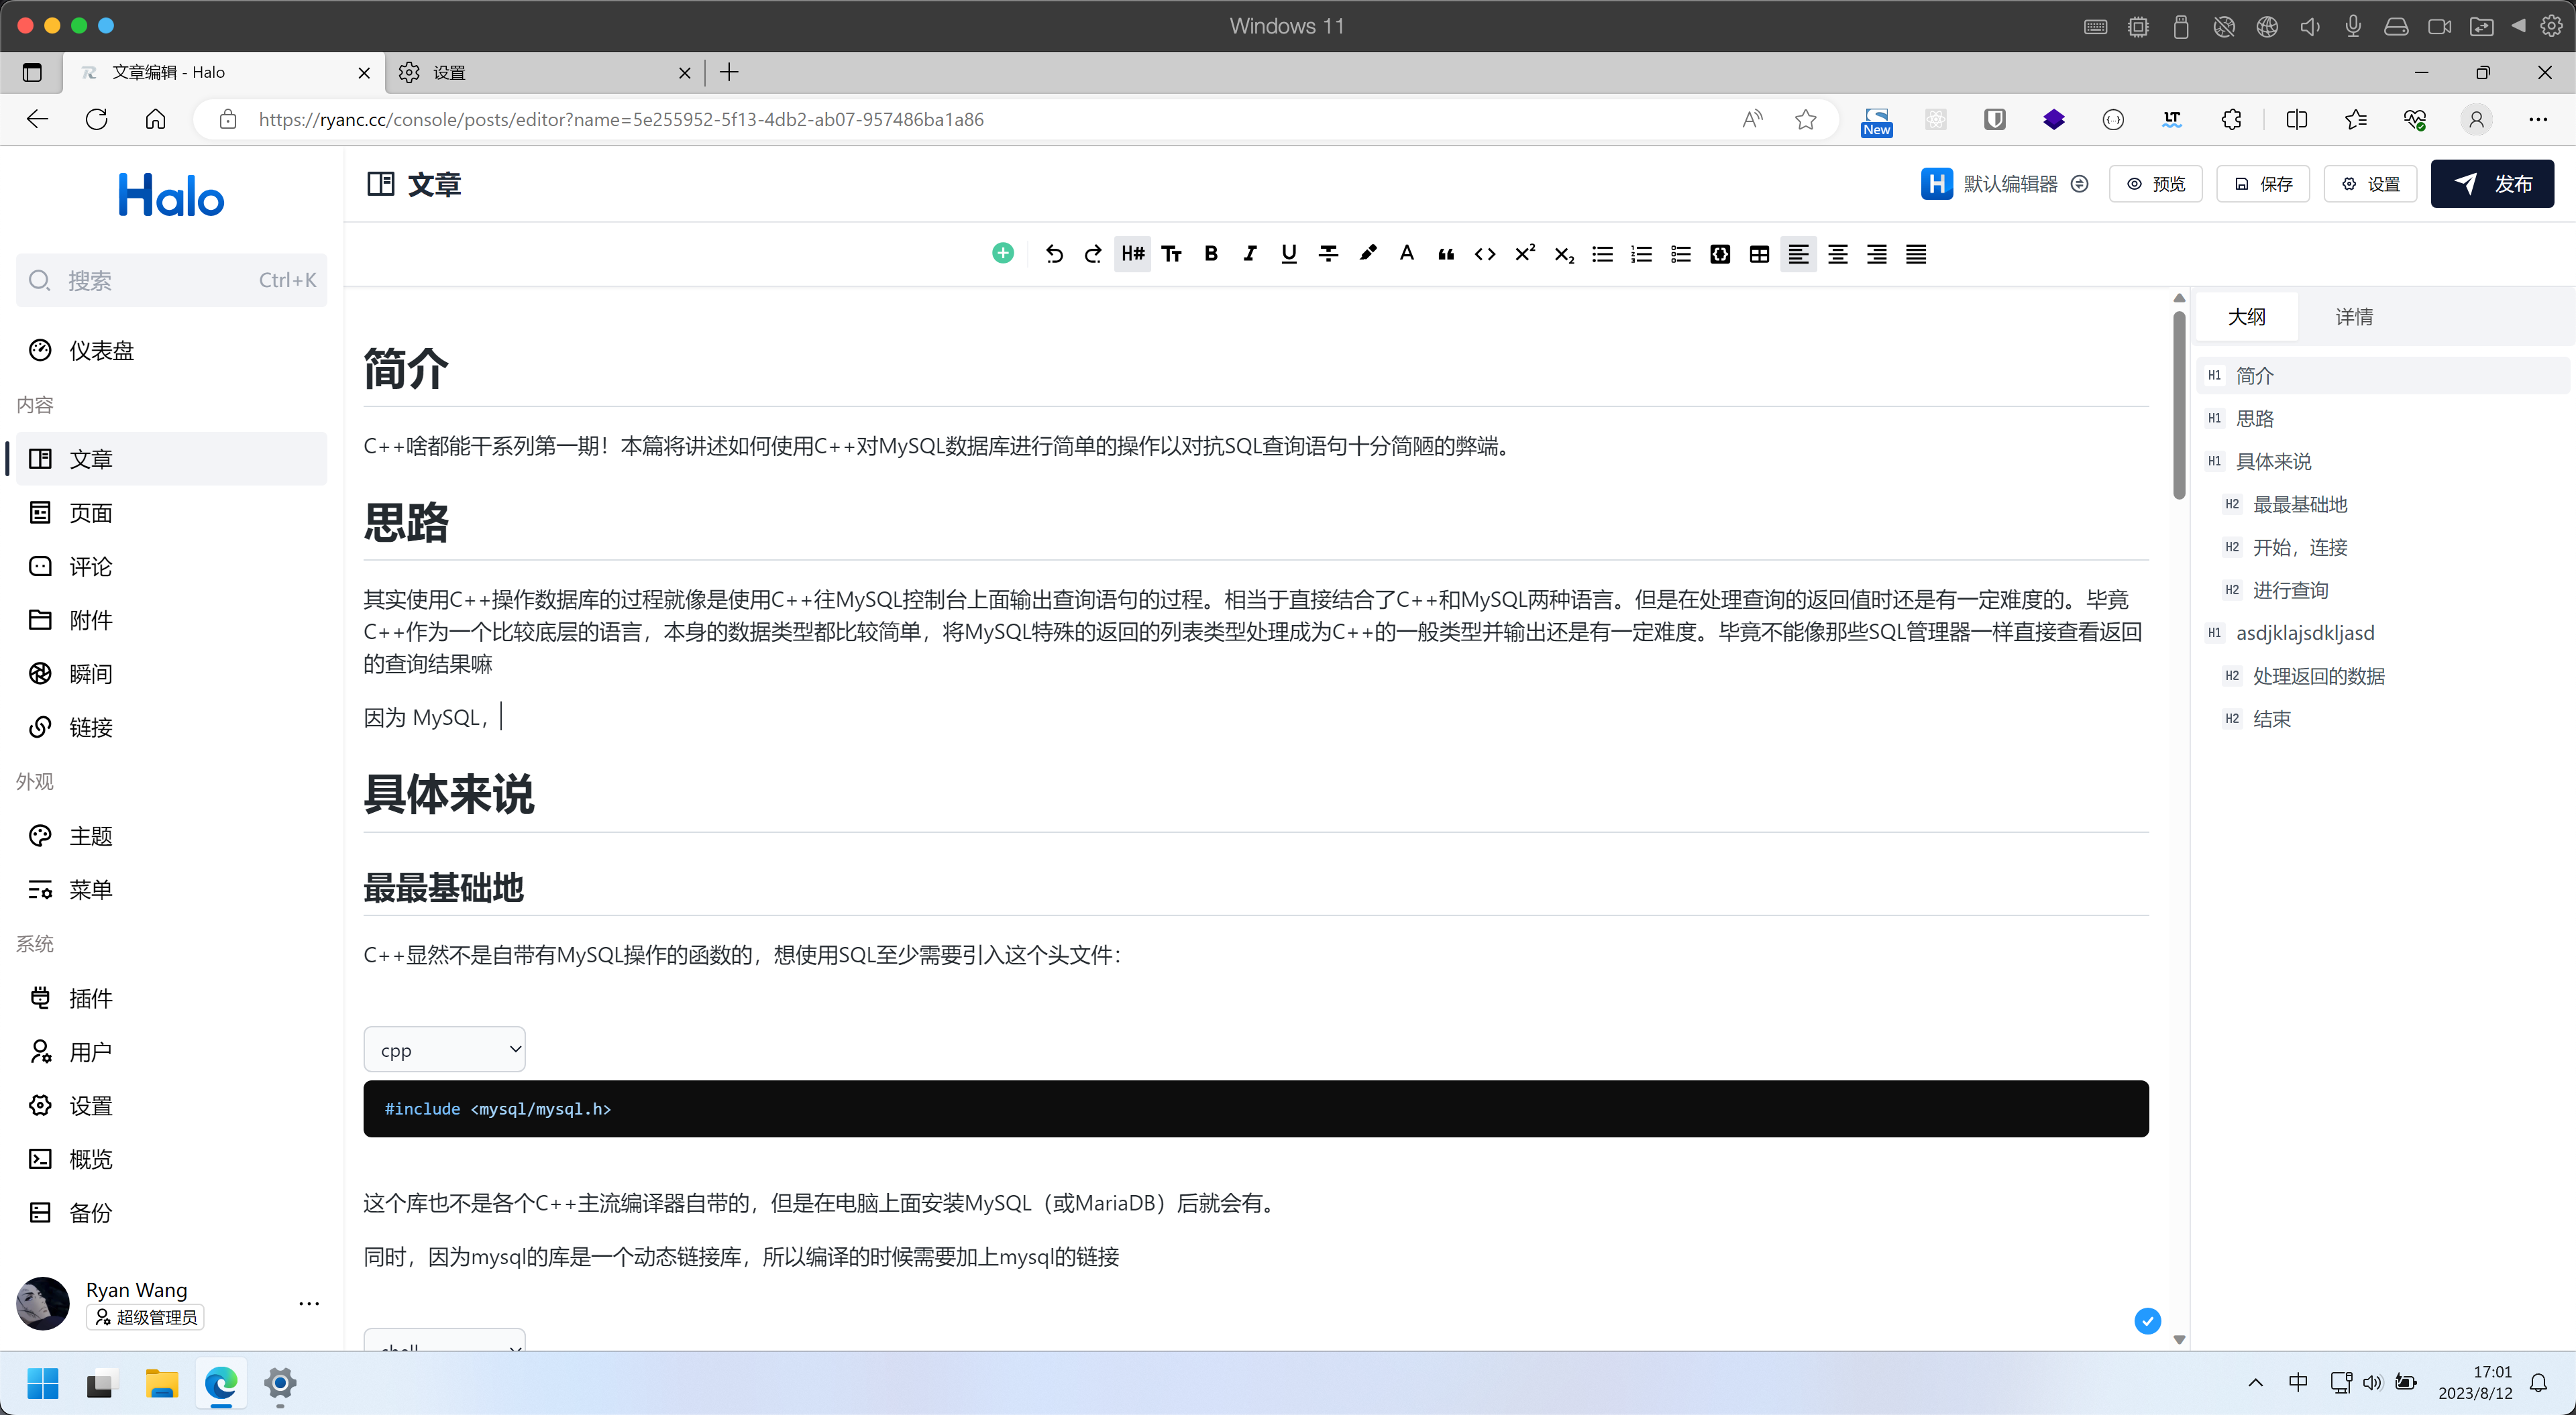Save the article using 保存
2576x1415 pixels.
(2263, 184)
